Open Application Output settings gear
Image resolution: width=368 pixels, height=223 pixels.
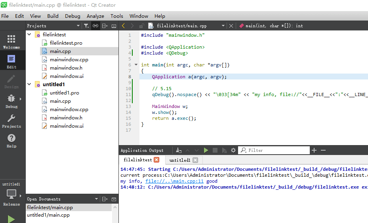233,150
